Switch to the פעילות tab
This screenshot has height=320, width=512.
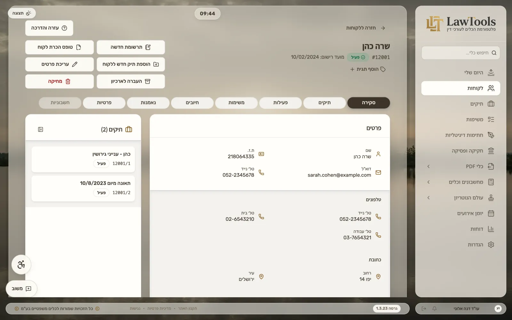(x=280, y=103)
